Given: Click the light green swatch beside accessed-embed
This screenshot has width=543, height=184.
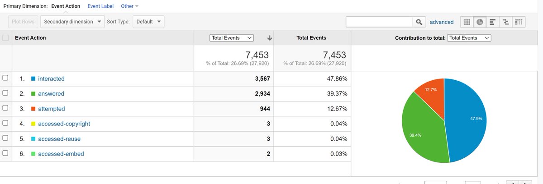Looking at the screenshot, I should pos(33,154).
